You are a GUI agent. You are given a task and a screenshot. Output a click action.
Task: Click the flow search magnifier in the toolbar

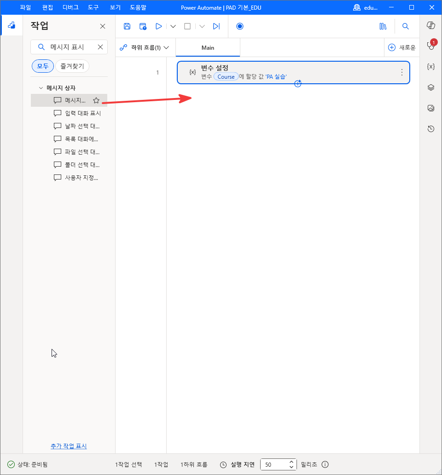pyautogui.click(x=405, y=26)
